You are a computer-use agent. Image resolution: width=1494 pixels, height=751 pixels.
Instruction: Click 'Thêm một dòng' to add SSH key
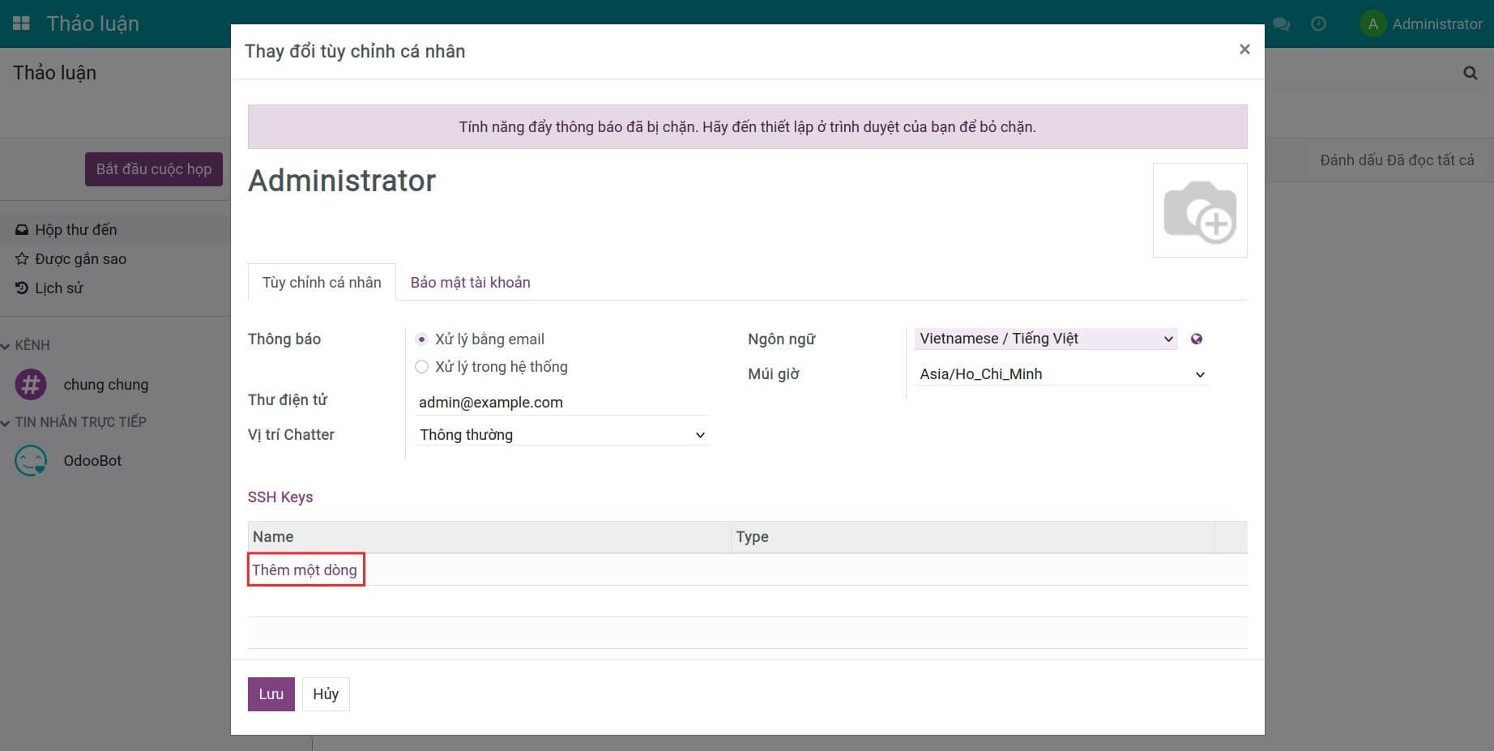click(305, 570)
